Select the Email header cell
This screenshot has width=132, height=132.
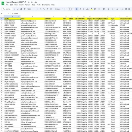point(32,19)
